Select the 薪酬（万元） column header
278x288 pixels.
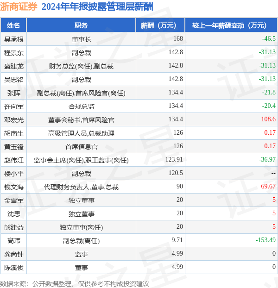pos(160,25)
